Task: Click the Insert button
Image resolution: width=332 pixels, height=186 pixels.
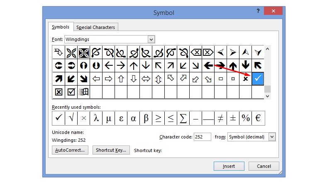Action: [x=229, y=166]
